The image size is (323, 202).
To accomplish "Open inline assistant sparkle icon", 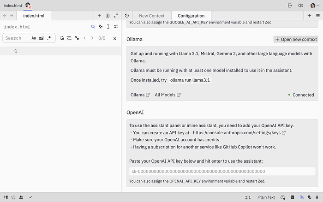I will (x=101, y=27).
